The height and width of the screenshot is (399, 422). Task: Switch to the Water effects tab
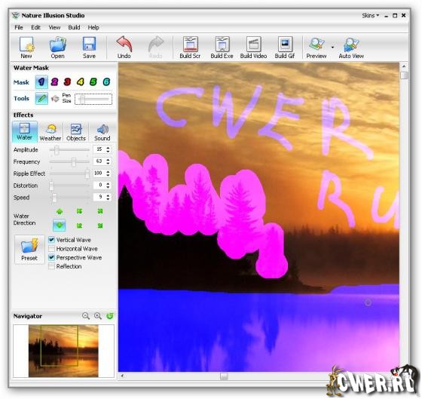click(x=24, y=131)
